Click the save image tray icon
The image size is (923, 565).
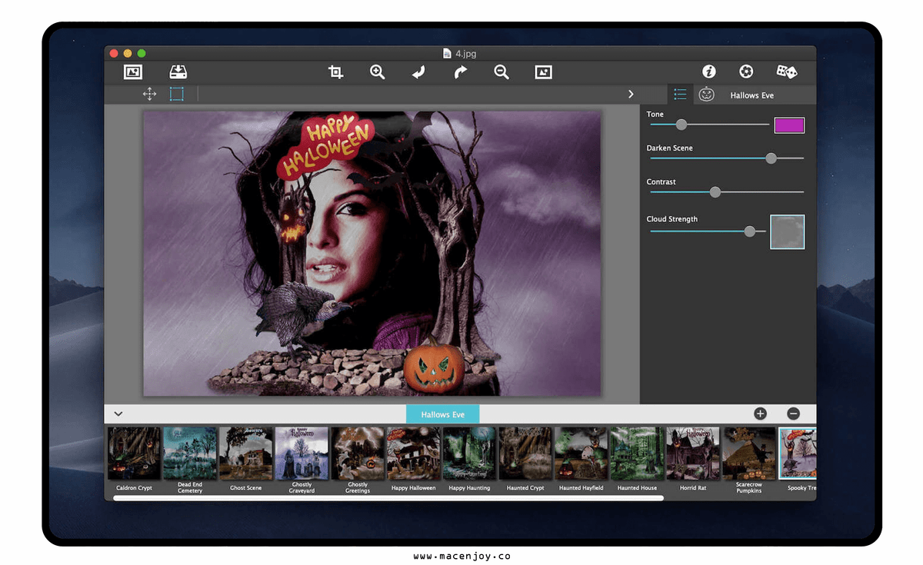[x=178, y=71]
